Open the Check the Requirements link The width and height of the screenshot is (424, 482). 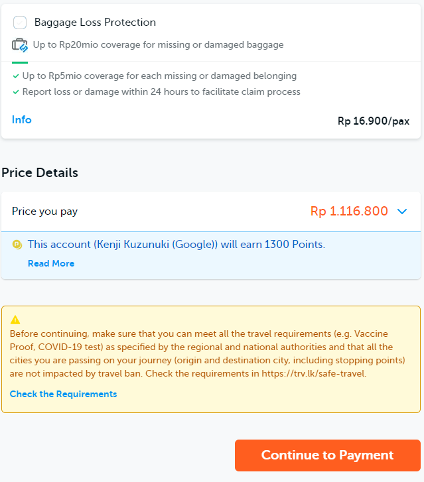pos(64,394)
